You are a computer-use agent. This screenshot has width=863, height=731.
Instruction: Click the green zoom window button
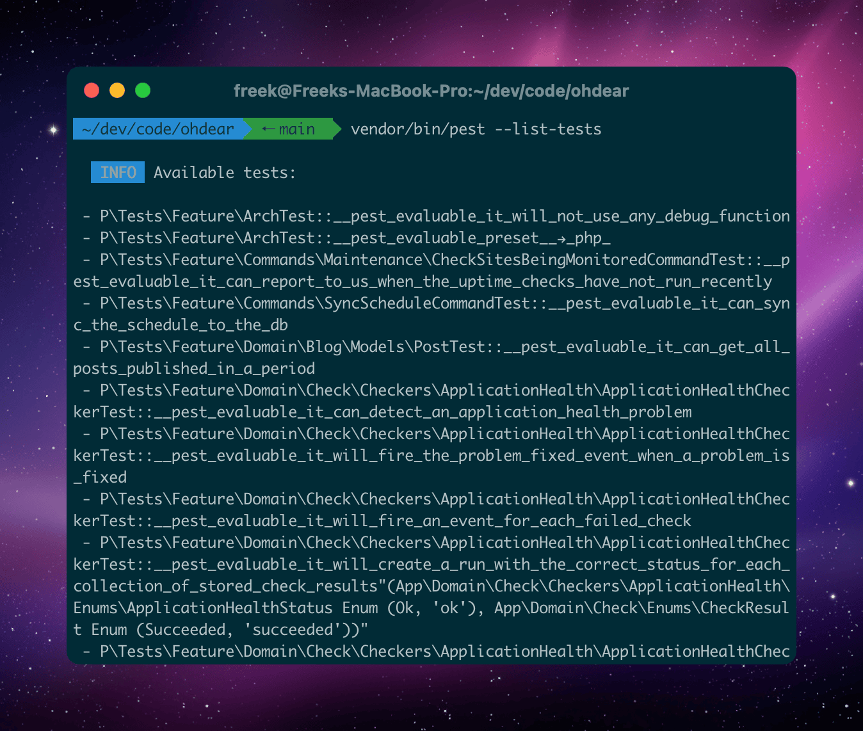point(143,90)
